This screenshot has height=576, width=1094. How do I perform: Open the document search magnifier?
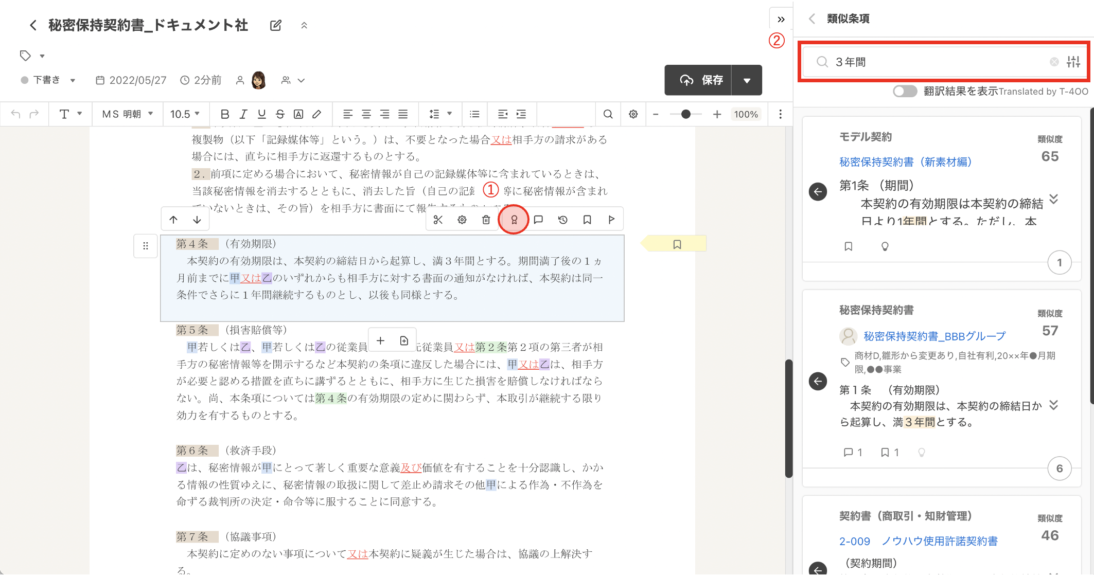tap(608, 114)
